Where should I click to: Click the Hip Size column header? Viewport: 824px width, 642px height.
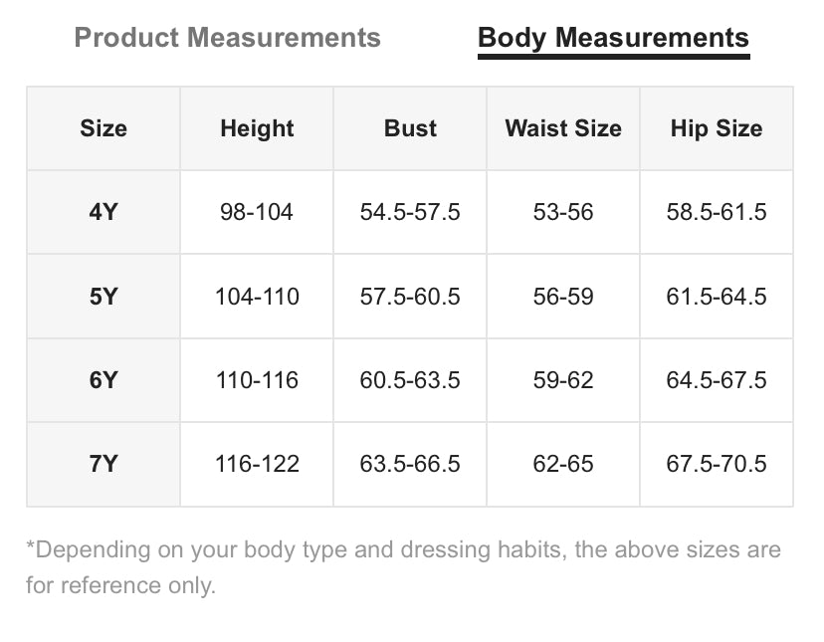717,128
